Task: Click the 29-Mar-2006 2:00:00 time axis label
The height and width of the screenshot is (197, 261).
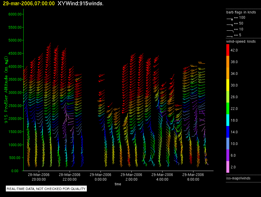Action: (x=131, y=177)
